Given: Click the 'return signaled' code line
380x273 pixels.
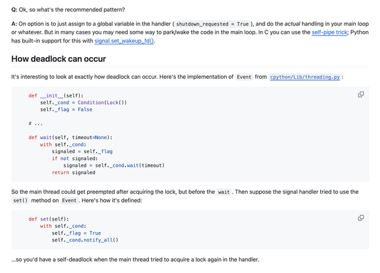Looking at the screenshot, I should pyautogui.click(x=73, y=172).
